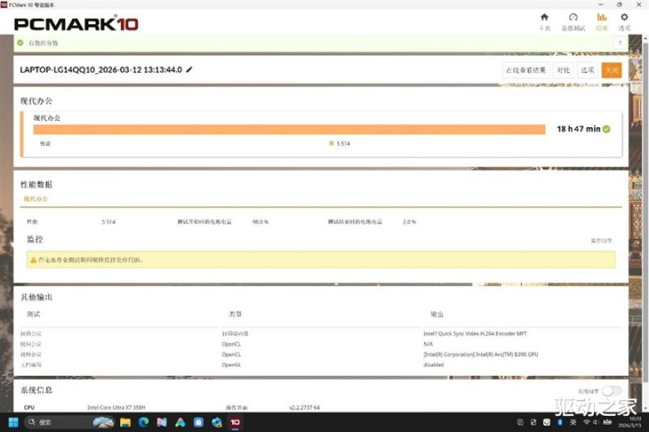Click the Bluetooth tray icon
This screenshot has width=649, height=432.
(560, 422)
